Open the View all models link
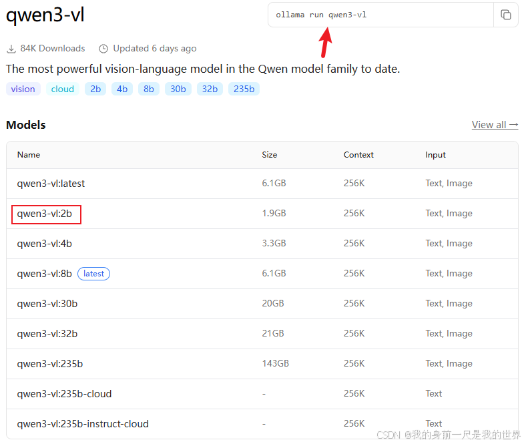Image resolution: width=526 pixels, height=444 pixels. coord(495,125)
